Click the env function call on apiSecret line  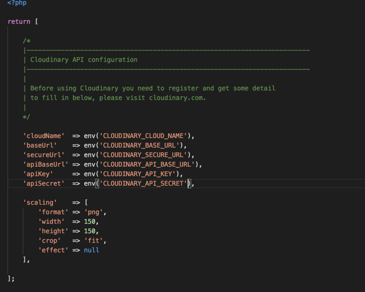pos(89,183)
